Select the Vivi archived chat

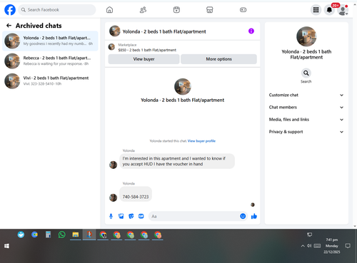[x=50, y=81]
